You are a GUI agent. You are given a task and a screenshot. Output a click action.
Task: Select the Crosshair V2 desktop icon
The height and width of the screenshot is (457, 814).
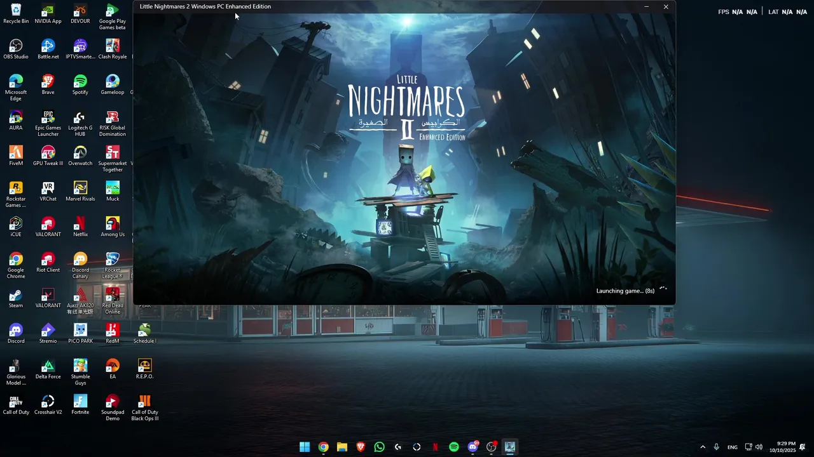48,405
